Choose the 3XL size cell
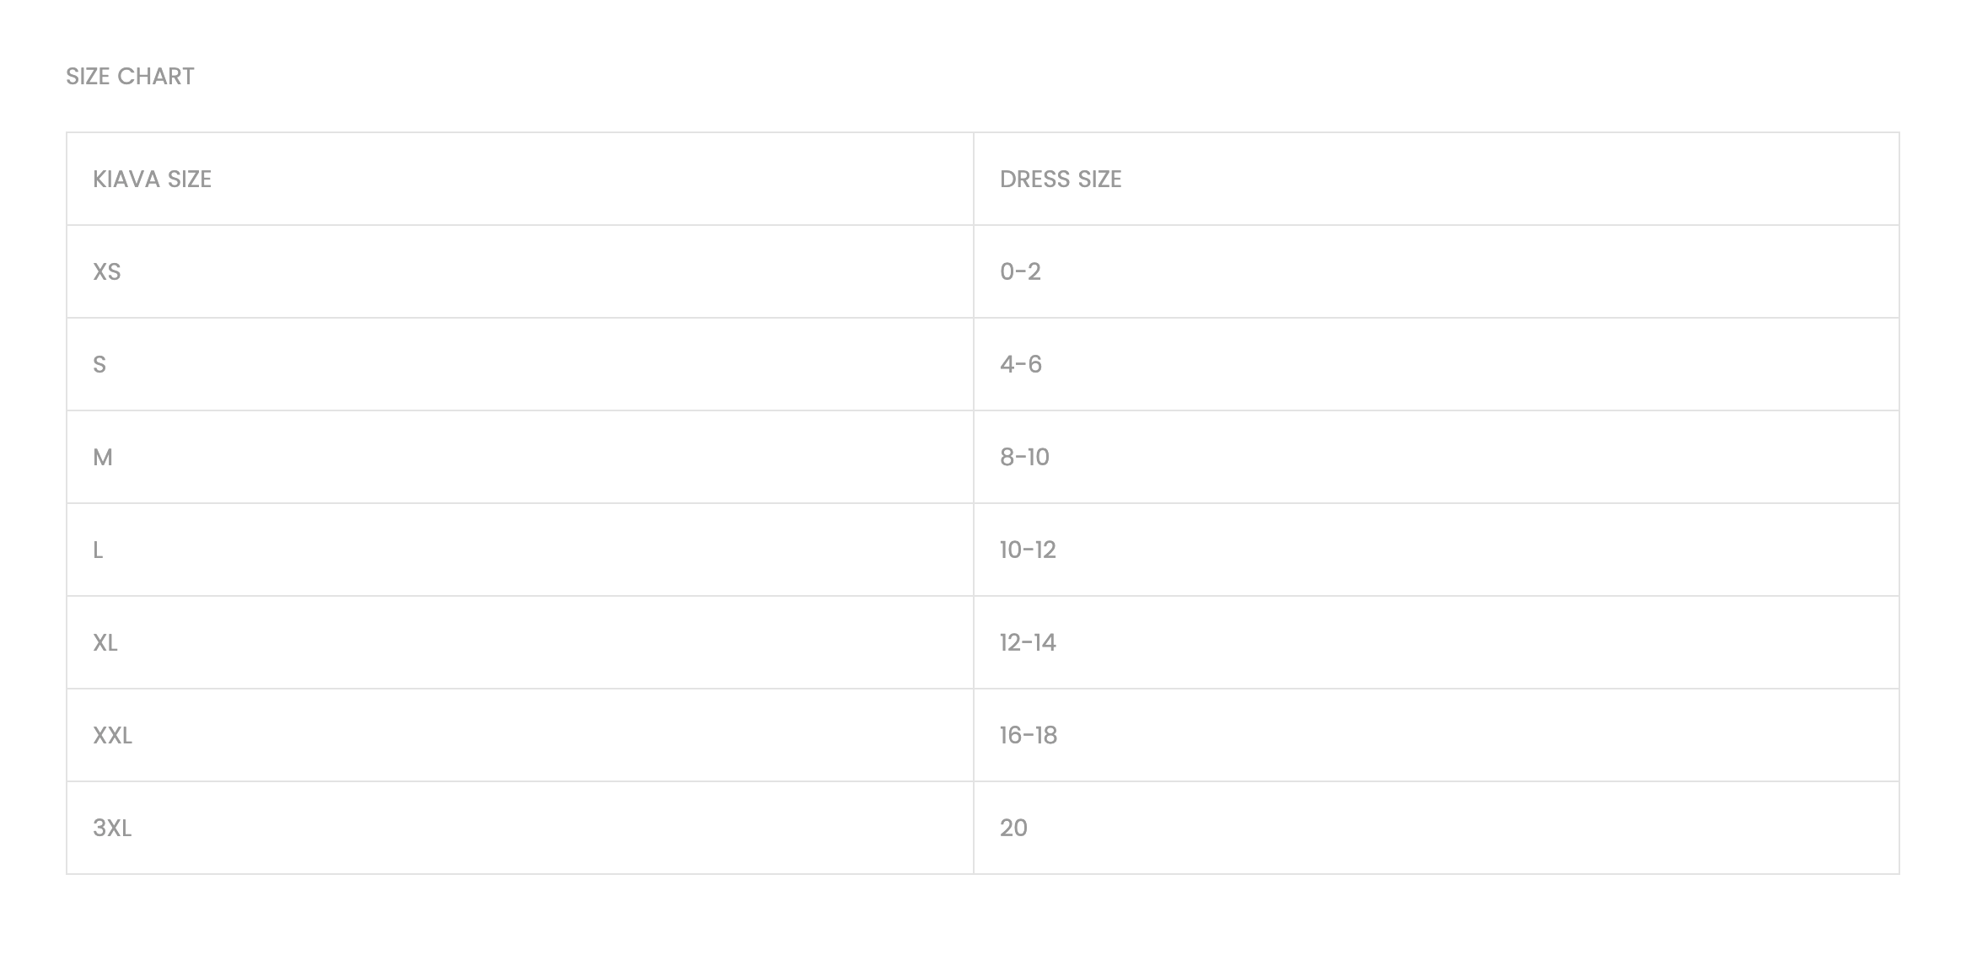 click(112, 829)
